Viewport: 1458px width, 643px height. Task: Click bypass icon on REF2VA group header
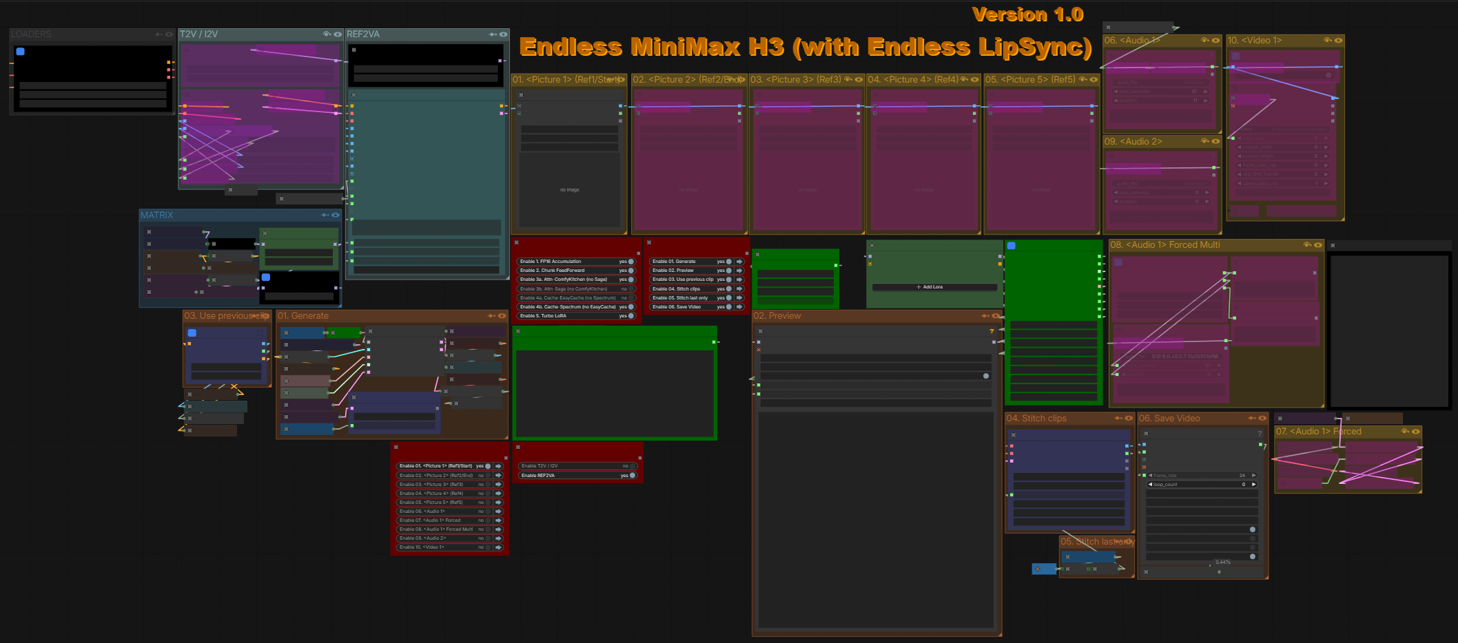tap(493, 34)
